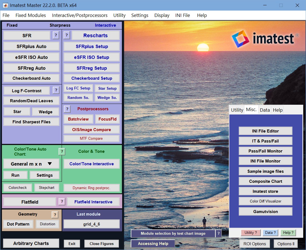306x250 pixels.
Task: Open the Interactive/Postprocessors menu
Action: (80, 15)
